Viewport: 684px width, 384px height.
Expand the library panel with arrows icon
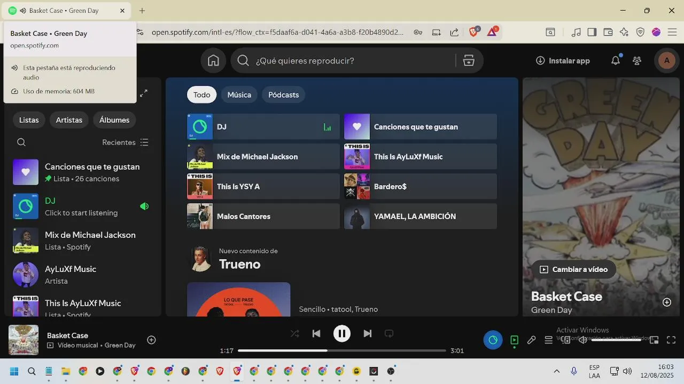tap(144, 93)
